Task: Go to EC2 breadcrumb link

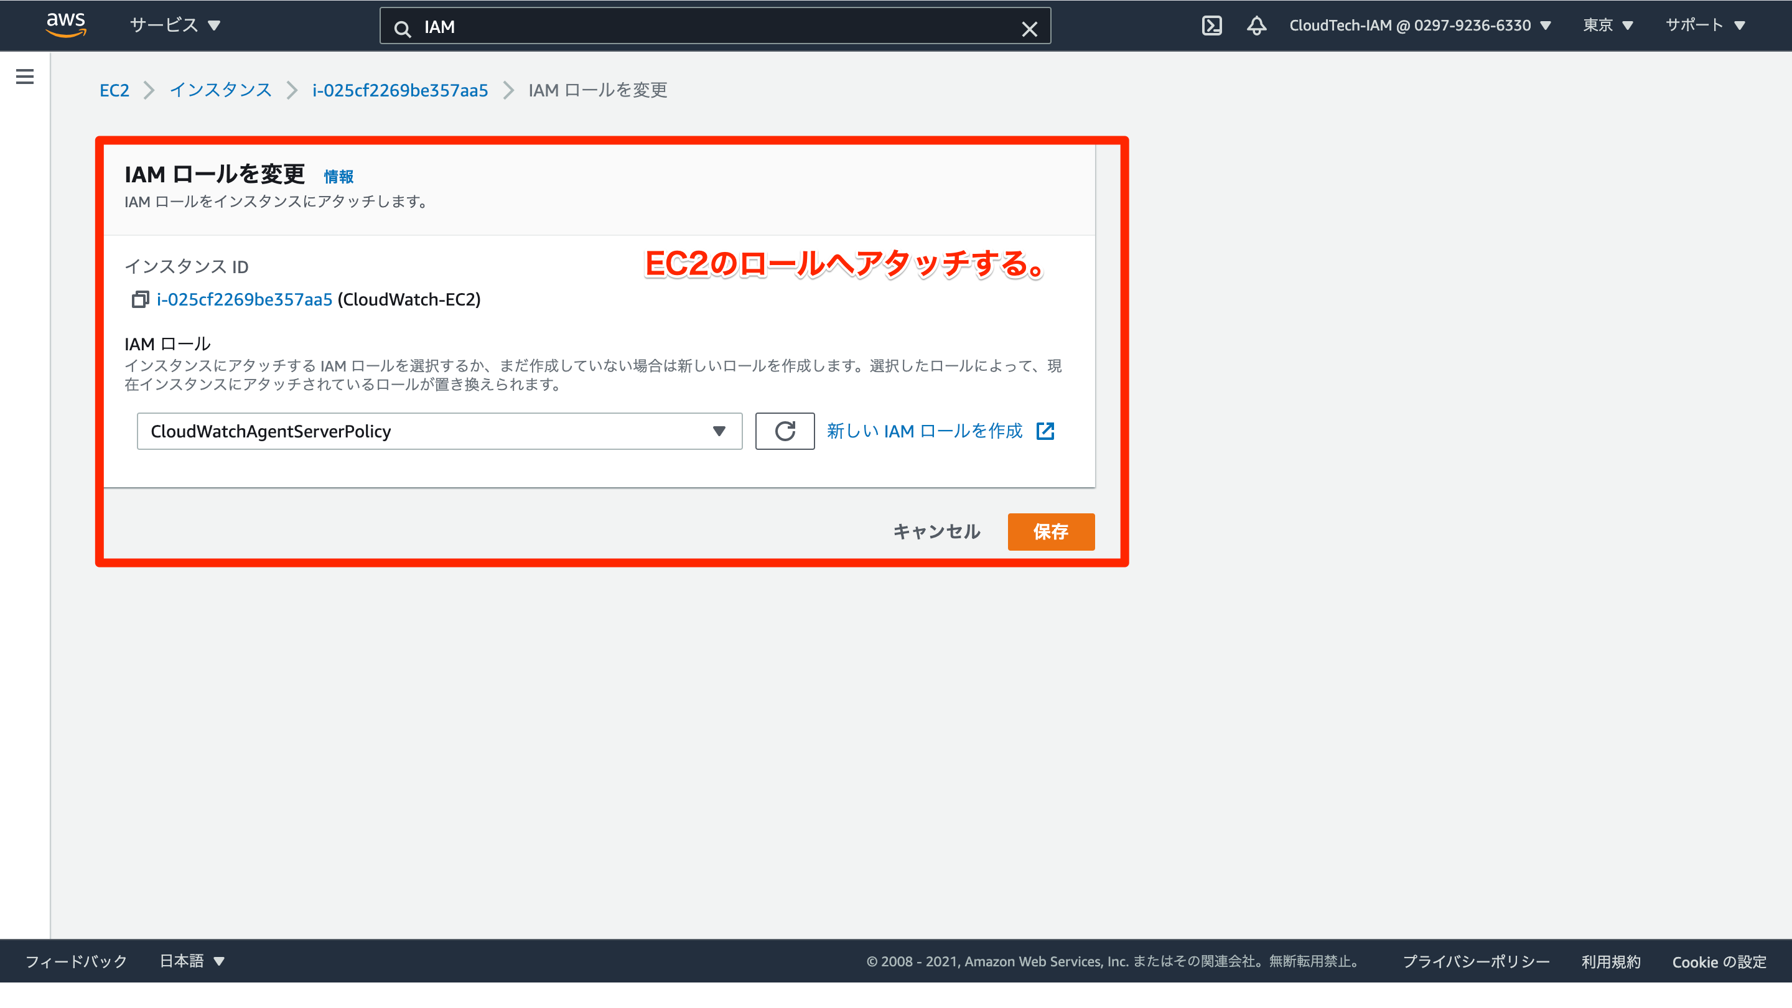Action: click(114, 90)
